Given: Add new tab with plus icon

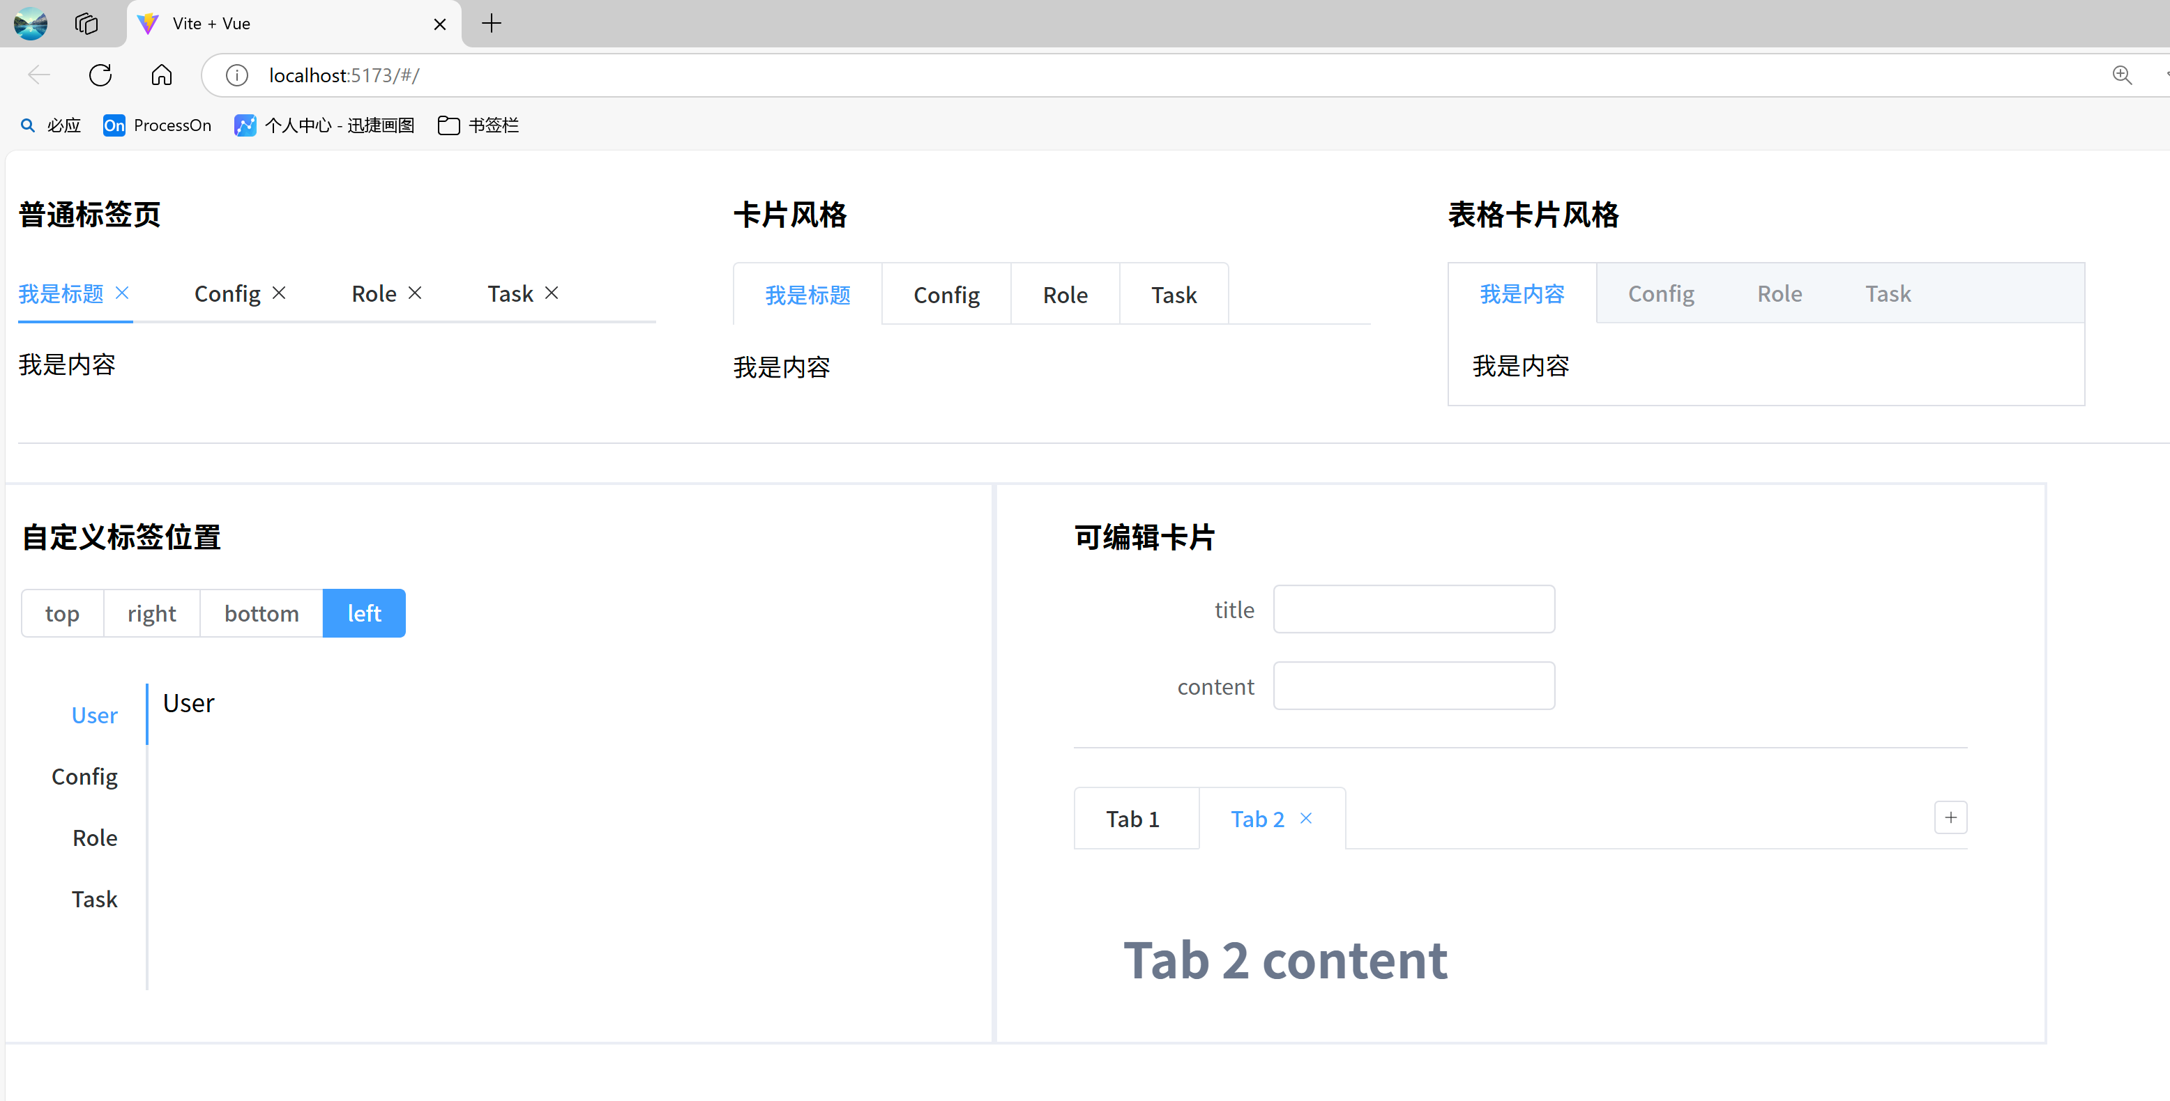Looking at the screenshot, I should click(1950, 817).
